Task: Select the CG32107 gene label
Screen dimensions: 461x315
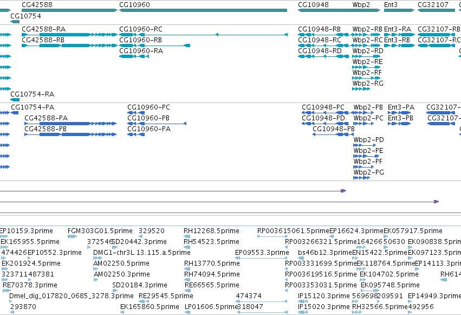Action: (x=433, y=5)
